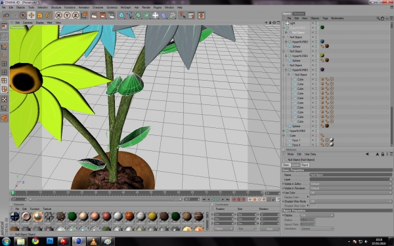Click the first red record keyframe button
The image size is (394, 246).
coord(234,199)
